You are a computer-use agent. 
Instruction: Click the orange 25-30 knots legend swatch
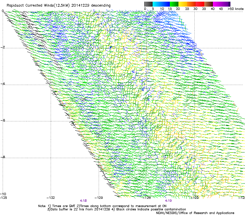coord(191,4)
